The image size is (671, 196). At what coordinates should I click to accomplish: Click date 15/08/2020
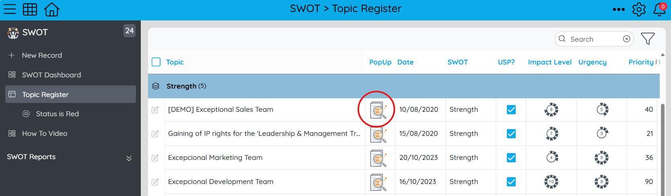(x=419, y=133)
